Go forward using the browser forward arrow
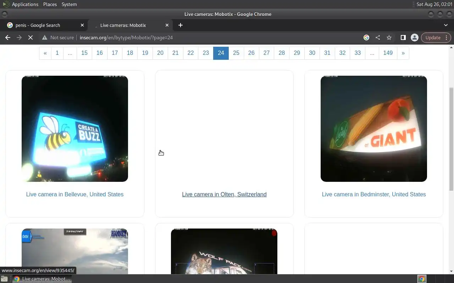 point(19,37)
